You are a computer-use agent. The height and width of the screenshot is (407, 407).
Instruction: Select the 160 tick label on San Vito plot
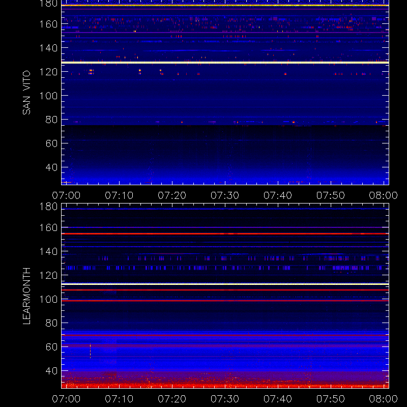pyautogui.click(x=48, y=24)
